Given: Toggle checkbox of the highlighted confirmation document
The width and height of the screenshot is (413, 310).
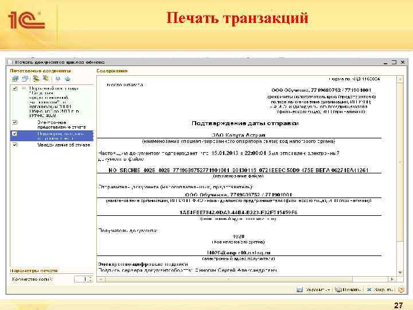Looking at the screenshot, I should [x=15, y=134].
